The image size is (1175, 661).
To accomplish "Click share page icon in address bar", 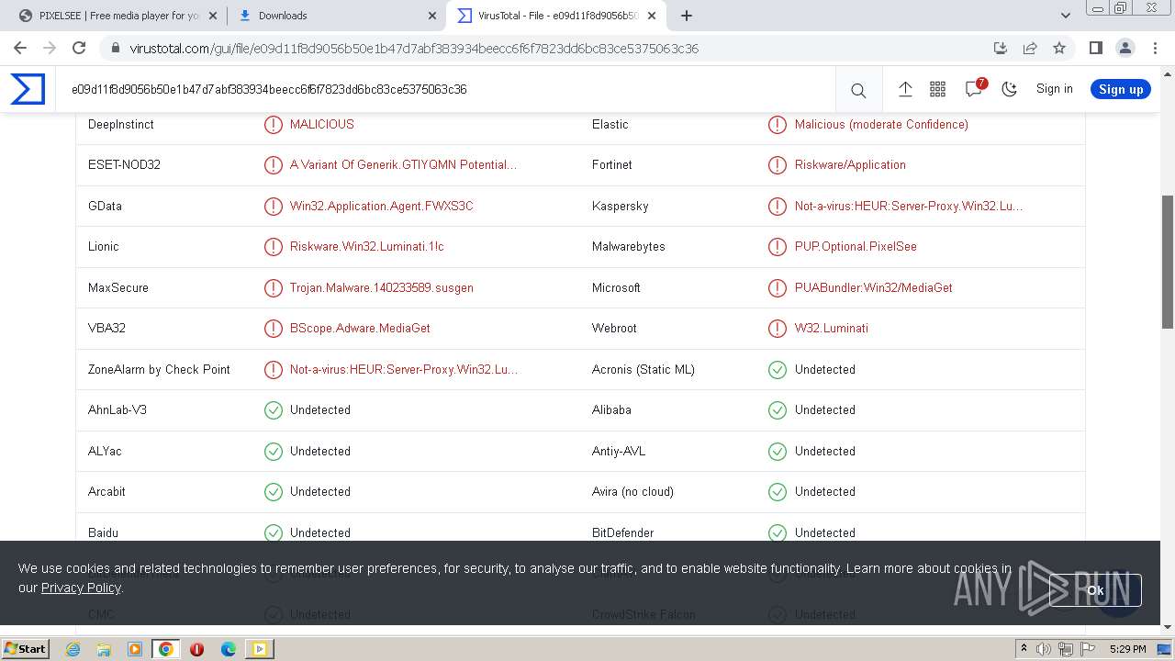I will tap(1030, 48).
